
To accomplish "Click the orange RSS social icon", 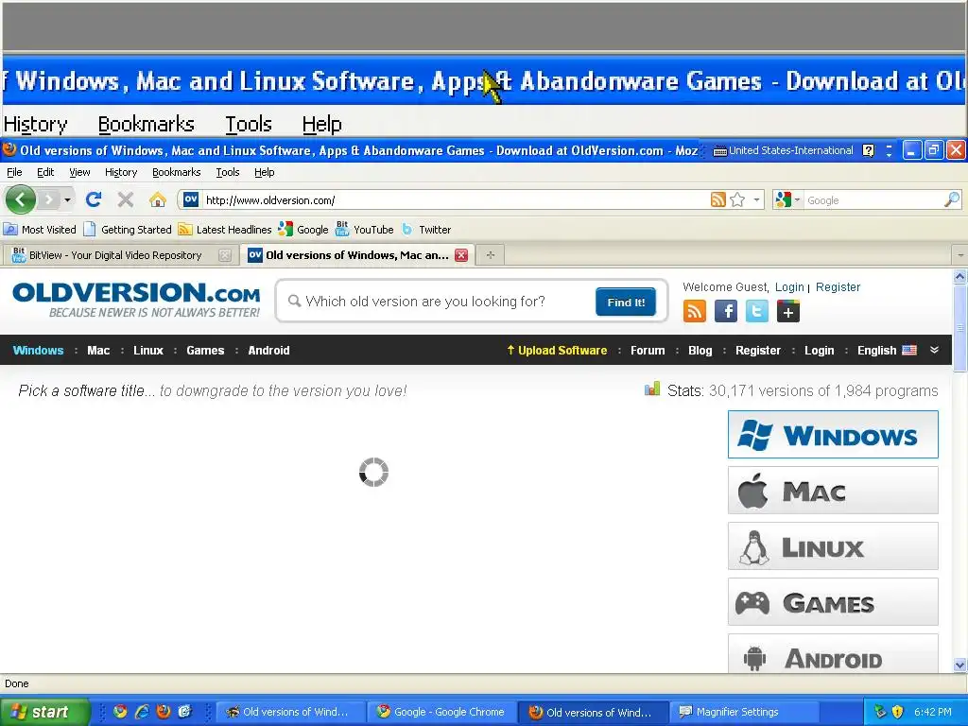I will [695, 311].
